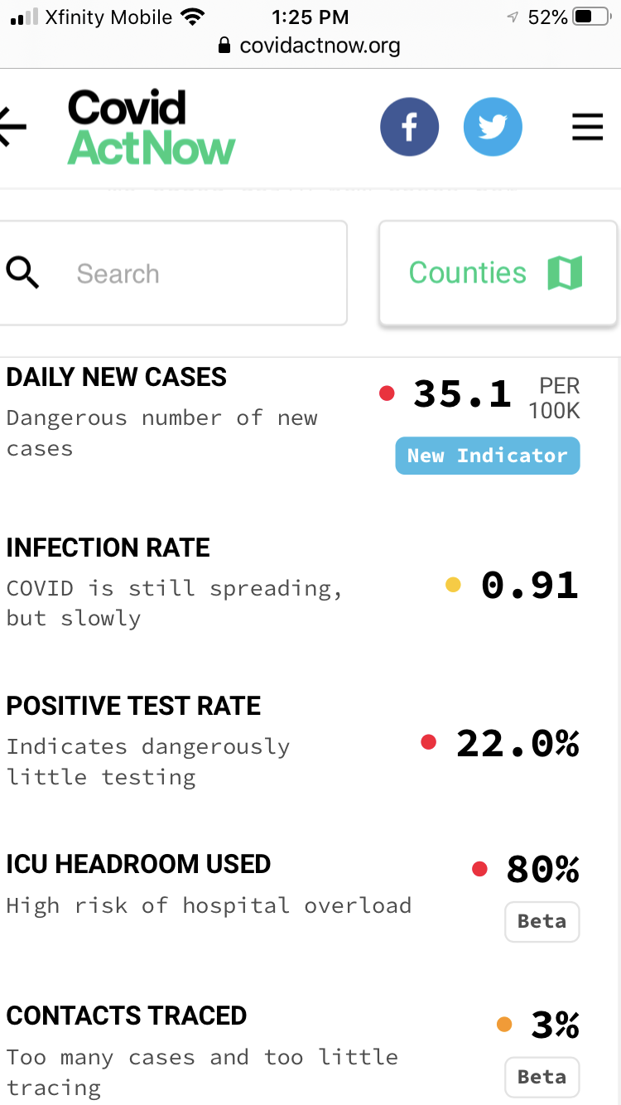
Task: Tap the covidactnow.org address bar
Action: (310, 46)
